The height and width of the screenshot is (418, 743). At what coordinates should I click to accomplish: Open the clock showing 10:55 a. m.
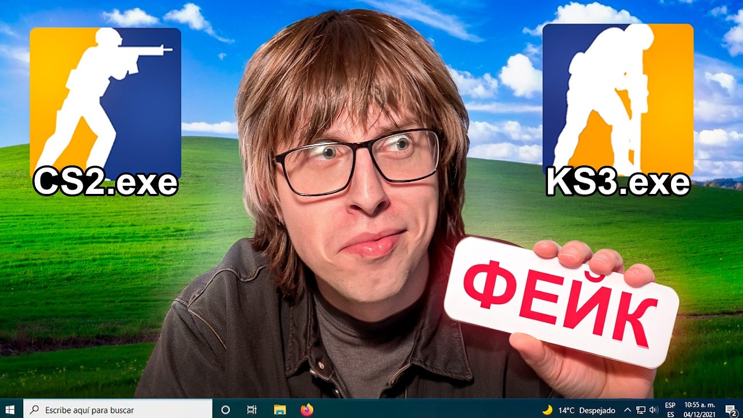[x=699, y=410]
